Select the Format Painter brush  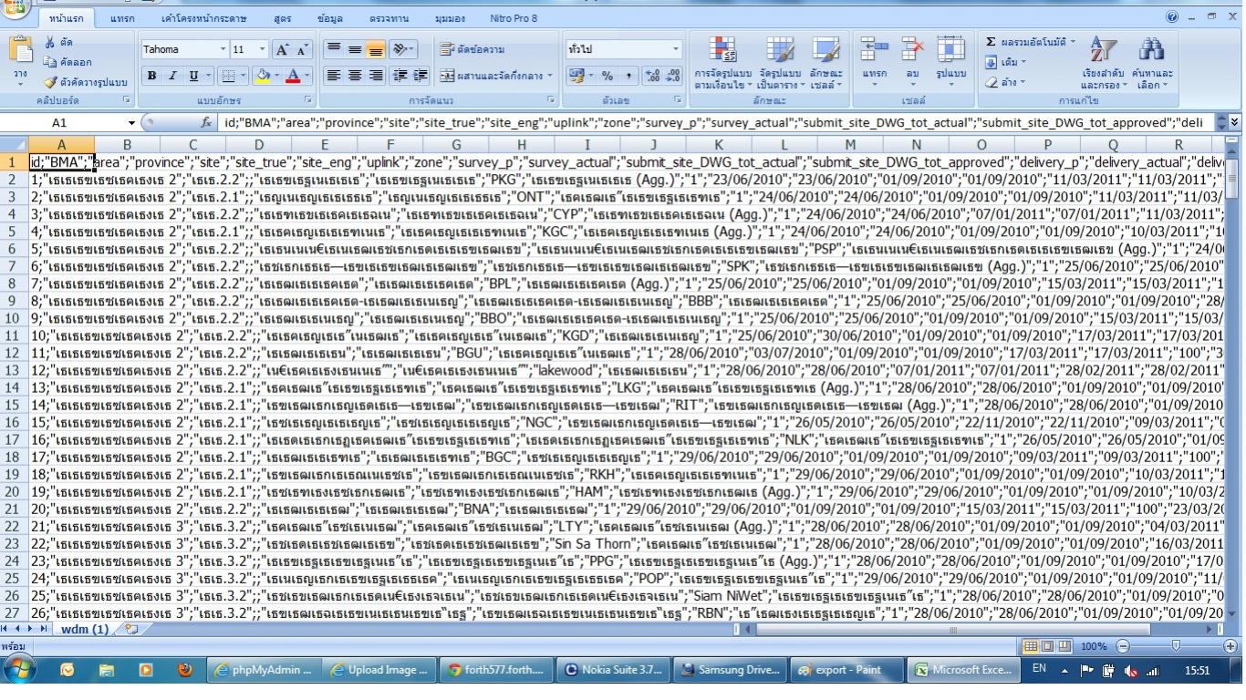[x=49, y=81]
